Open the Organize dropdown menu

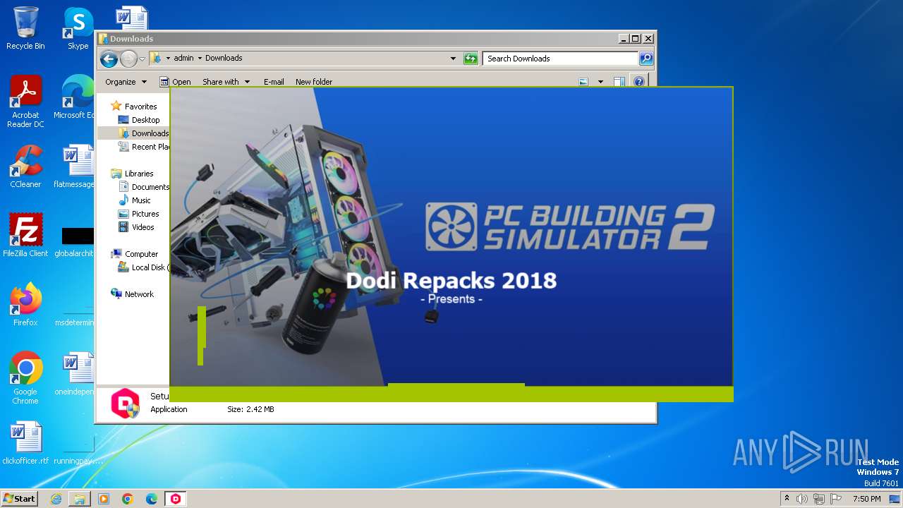[x=126, y=82]
